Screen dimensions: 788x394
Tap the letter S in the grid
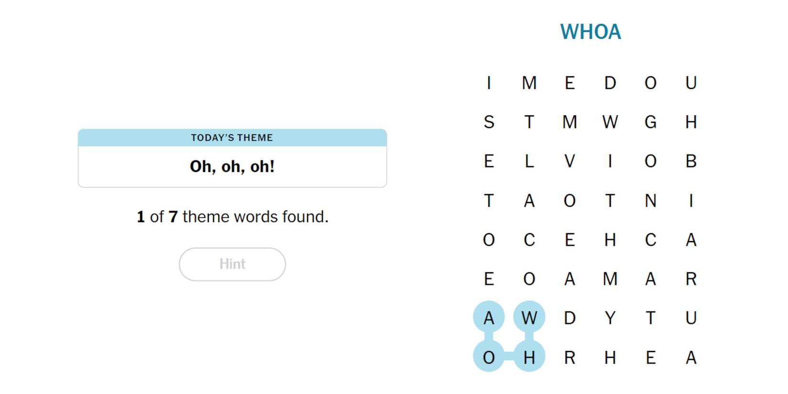coord(489,122)
